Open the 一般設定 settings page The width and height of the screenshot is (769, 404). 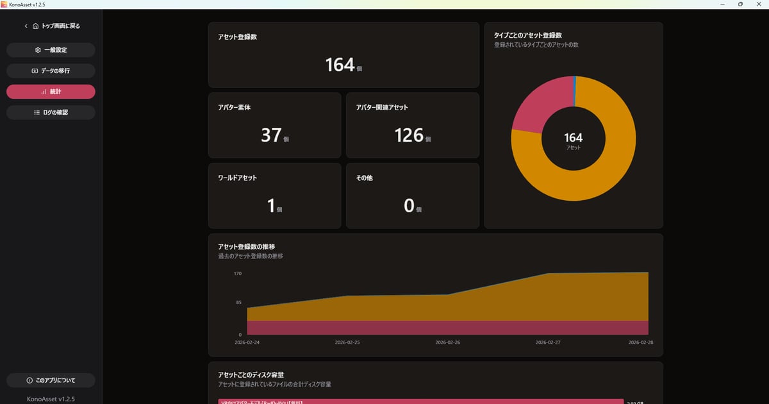[51, 50]
